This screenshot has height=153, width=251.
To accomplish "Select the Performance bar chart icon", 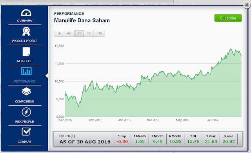I will [26, 71].
